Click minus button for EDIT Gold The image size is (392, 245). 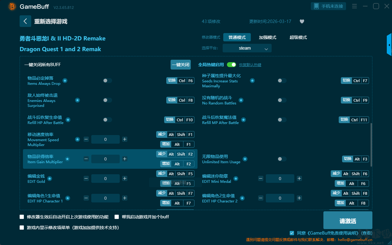pos(86,179)
